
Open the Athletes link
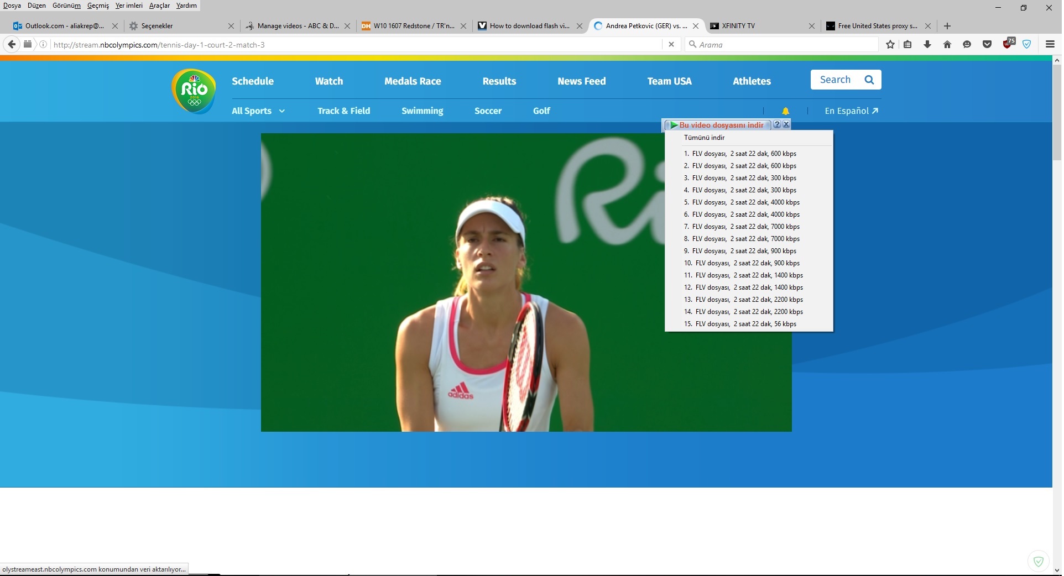(752, 81)
